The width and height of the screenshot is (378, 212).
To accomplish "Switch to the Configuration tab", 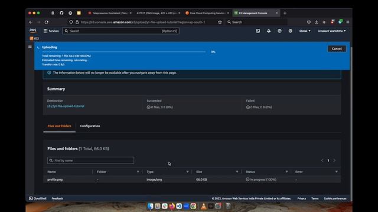I will coord(90,126).
